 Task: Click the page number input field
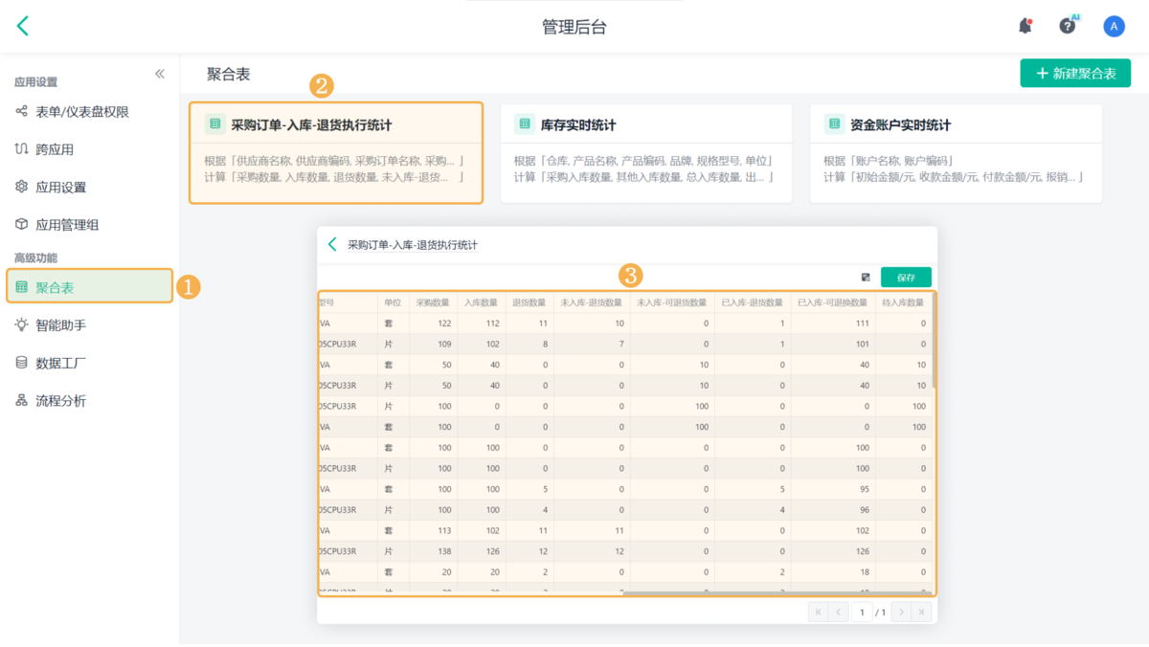point(862,612)
